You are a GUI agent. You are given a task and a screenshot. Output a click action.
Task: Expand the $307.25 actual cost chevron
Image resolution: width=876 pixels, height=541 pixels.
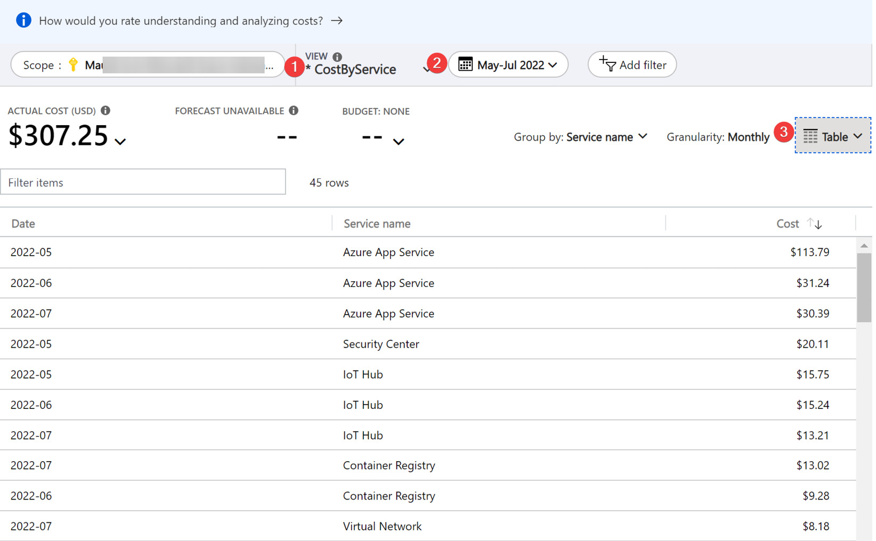point(120,142)
